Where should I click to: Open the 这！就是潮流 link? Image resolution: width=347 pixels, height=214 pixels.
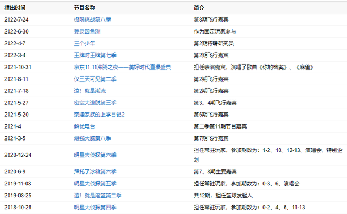[90, 91]
